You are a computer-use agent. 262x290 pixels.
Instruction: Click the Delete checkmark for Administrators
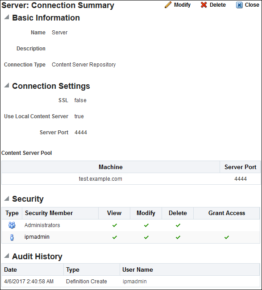178,225
